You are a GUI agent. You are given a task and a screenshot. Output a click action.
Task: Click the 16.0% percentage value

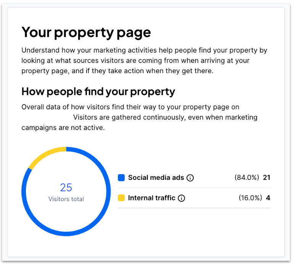pos(250,198)
